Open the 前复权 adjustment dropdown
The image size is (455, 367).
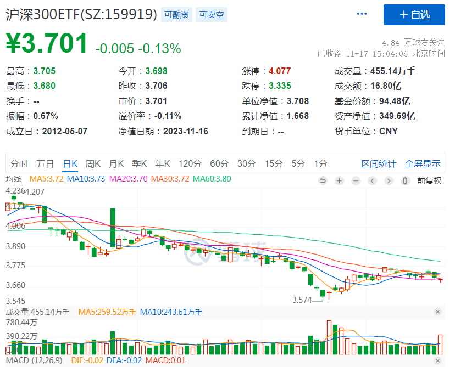tap(429, 180)
